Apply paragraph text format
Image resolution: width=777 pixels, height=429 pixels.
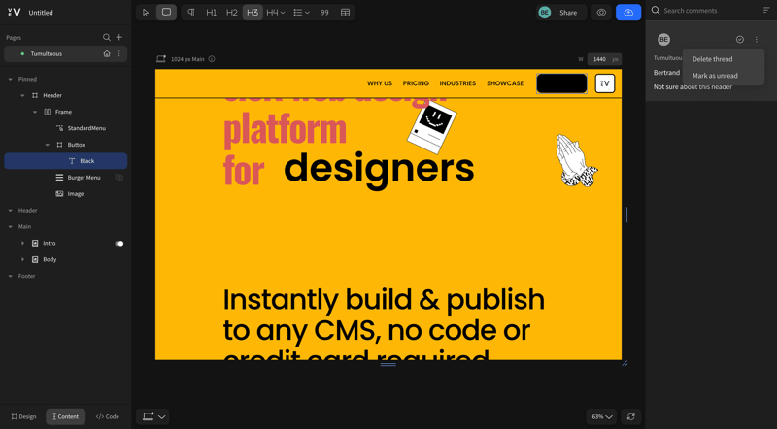click(x=191, y=13)
